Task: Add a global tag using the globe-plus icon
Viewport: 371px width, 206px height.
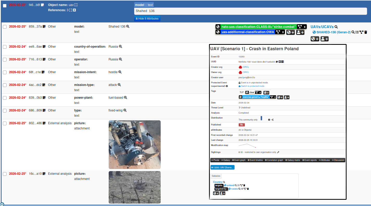Action: pyautogui.click(x=290, y=32)
